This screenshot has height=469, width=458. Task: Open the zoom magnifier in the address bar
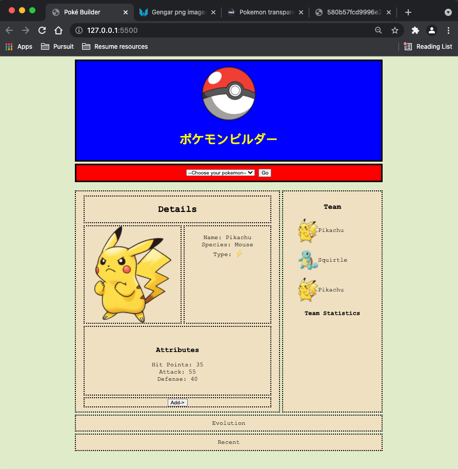click(x=379, y=30)
